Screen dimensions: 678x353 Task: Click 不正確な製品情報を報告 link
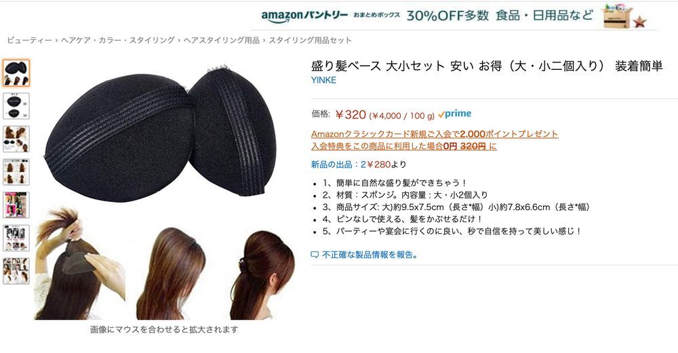[x=371, y=255]
